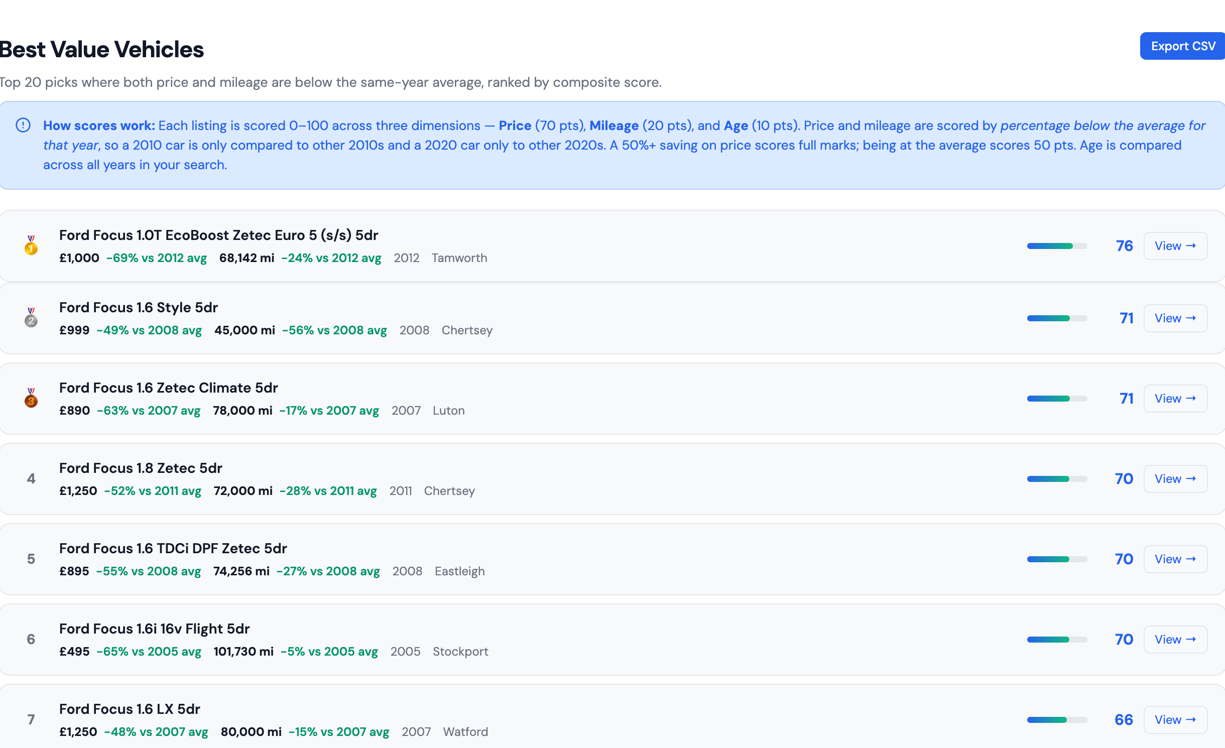Open View for the 1.6 TDCi DPF Zetec
Image resolution: width=1225 pixels, height=748 pixels.
(x=1175, y=559)
